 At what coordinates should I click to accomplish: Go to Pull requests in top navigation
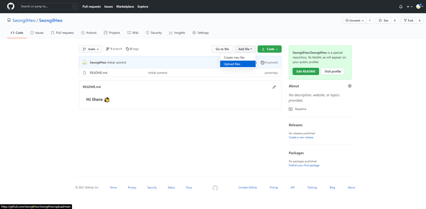[92, 7]
